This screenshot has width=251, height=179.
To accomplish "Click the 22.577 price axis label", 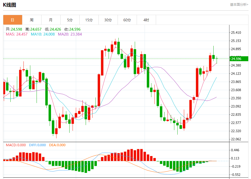I will click(236, 123).
